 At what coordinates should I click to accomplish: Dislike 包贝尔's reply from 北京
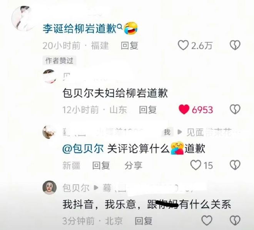pyautogui.click(x=235, y=220)
